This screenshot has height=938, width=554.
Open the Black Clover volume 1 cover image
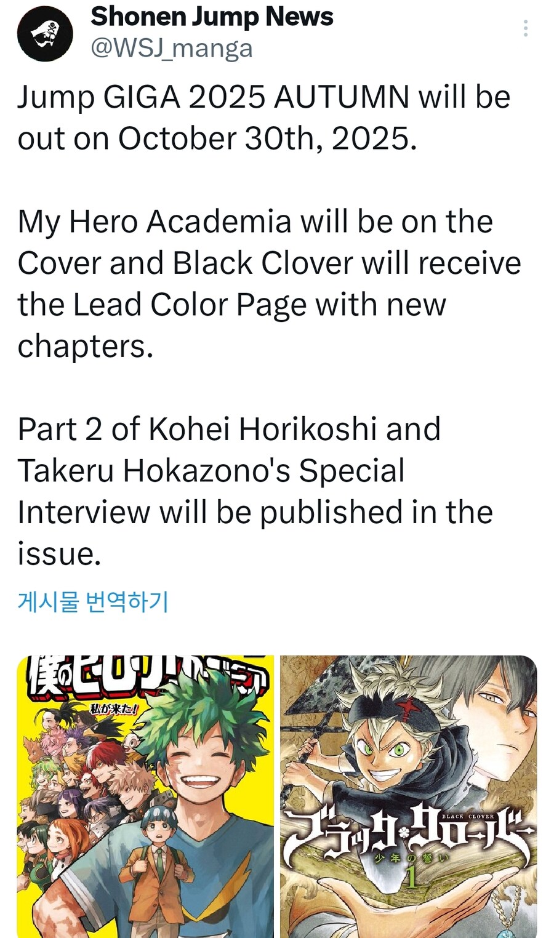tap(409, 796)
